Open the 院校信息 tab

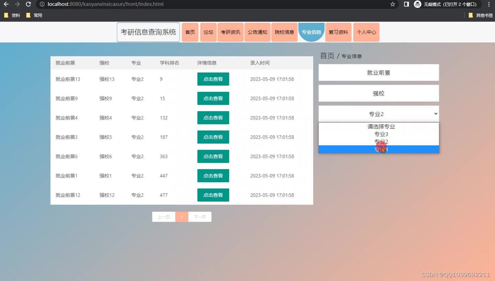[x=284, y=32]
